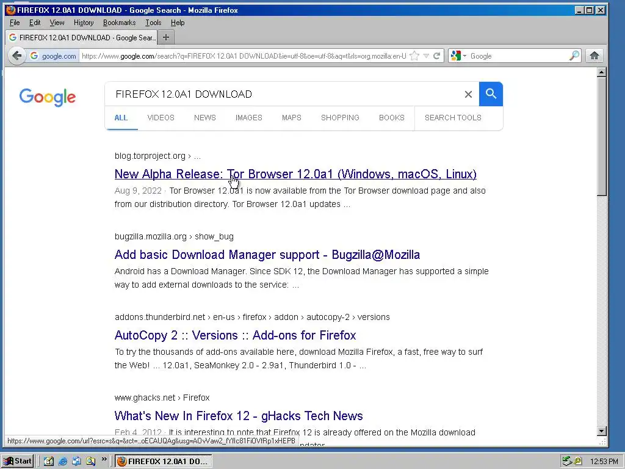Go back with the browser's back arrow
625x469 pixels.
click(16, 56)
